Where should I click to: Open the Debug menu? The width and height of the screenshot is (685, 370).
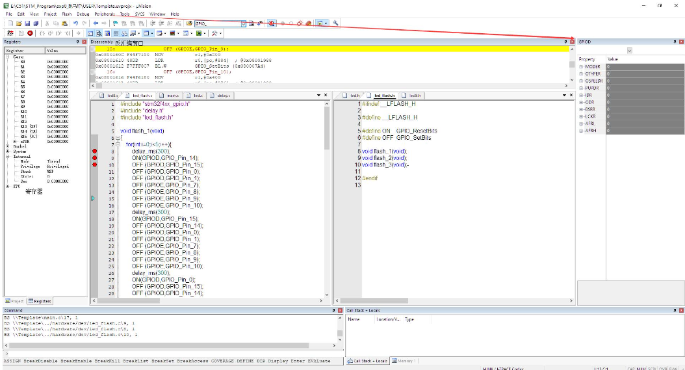83,14
